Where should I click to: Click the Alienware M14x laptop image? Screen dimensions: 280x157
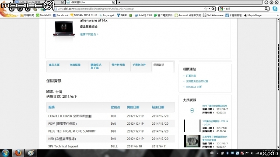pos(64,29)
